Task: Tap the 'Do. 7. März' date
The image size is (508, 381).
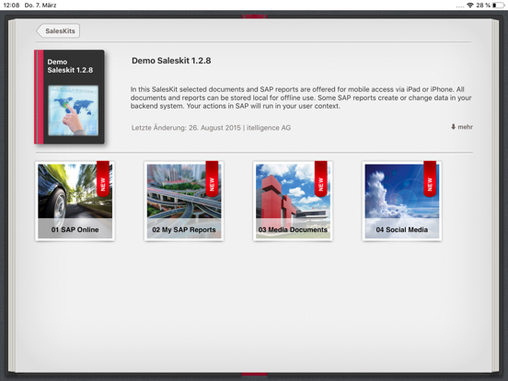Action: [x=40, y=6]
